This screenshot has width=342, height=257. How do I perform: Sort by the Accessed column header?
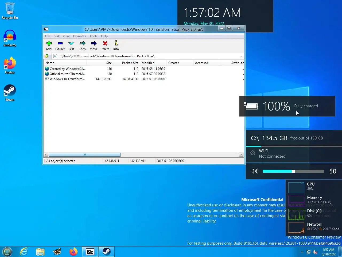click(207, 63)
